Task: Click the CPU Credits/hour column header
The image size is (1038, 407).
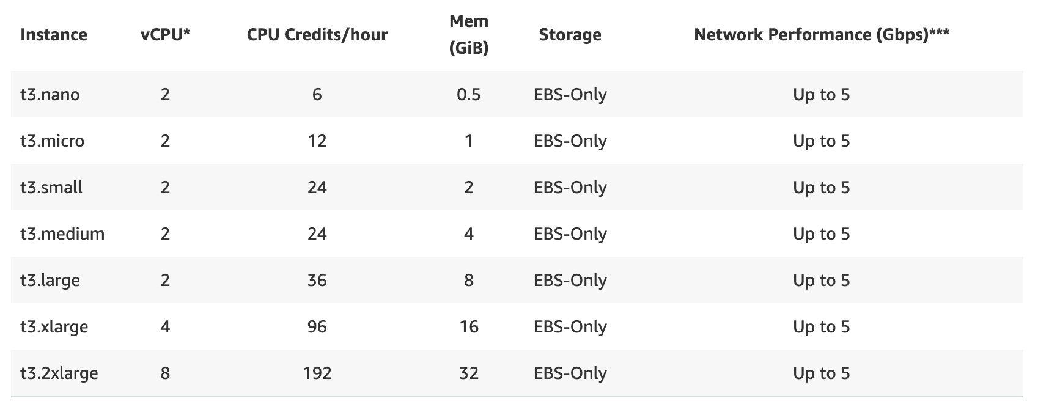Action: coord(317,35)
